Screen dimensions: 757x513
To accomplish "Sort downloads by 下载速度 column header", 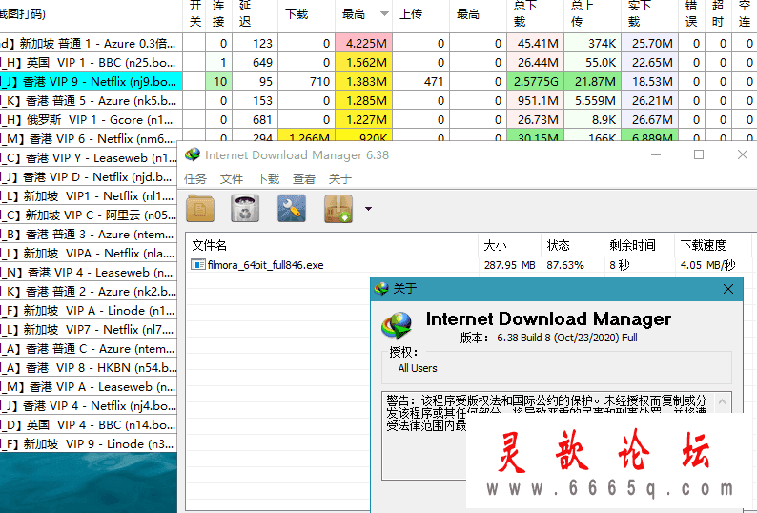I will pos(712,245).
